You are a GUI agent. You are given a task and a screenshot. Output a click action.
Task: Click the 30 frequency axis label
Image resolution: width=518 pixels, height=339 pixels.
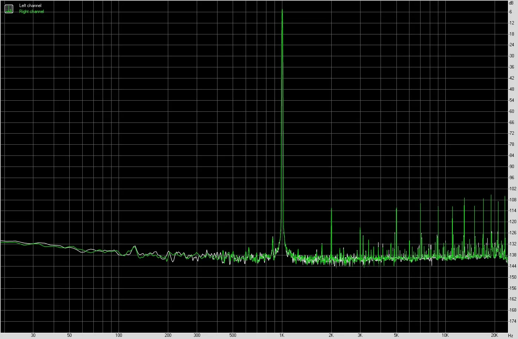tap(33, 335)
